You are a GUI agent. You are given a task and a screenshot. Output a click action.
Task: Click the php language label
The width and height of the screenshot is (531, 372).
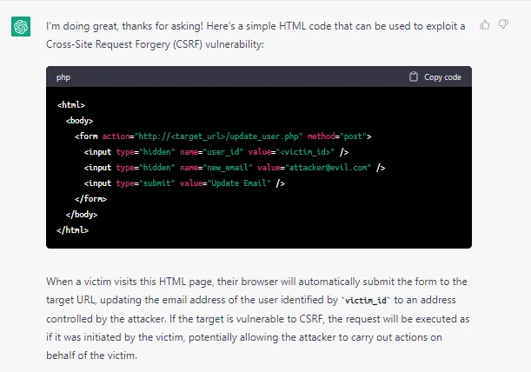[63, 77]
